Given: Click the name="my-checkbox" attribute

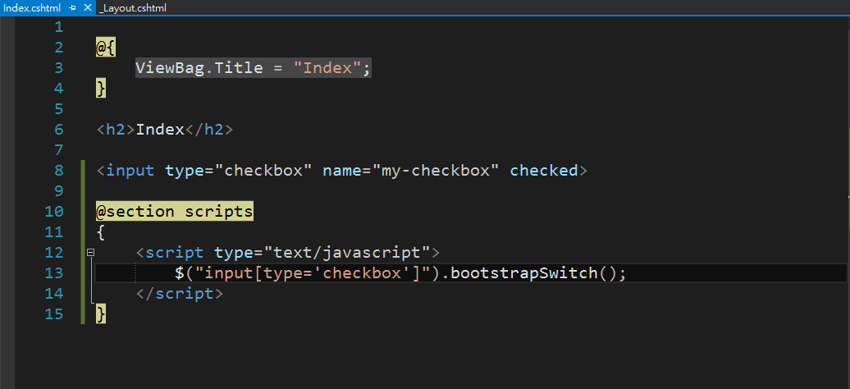Looking at the screenshot, I should coord(411,171).
